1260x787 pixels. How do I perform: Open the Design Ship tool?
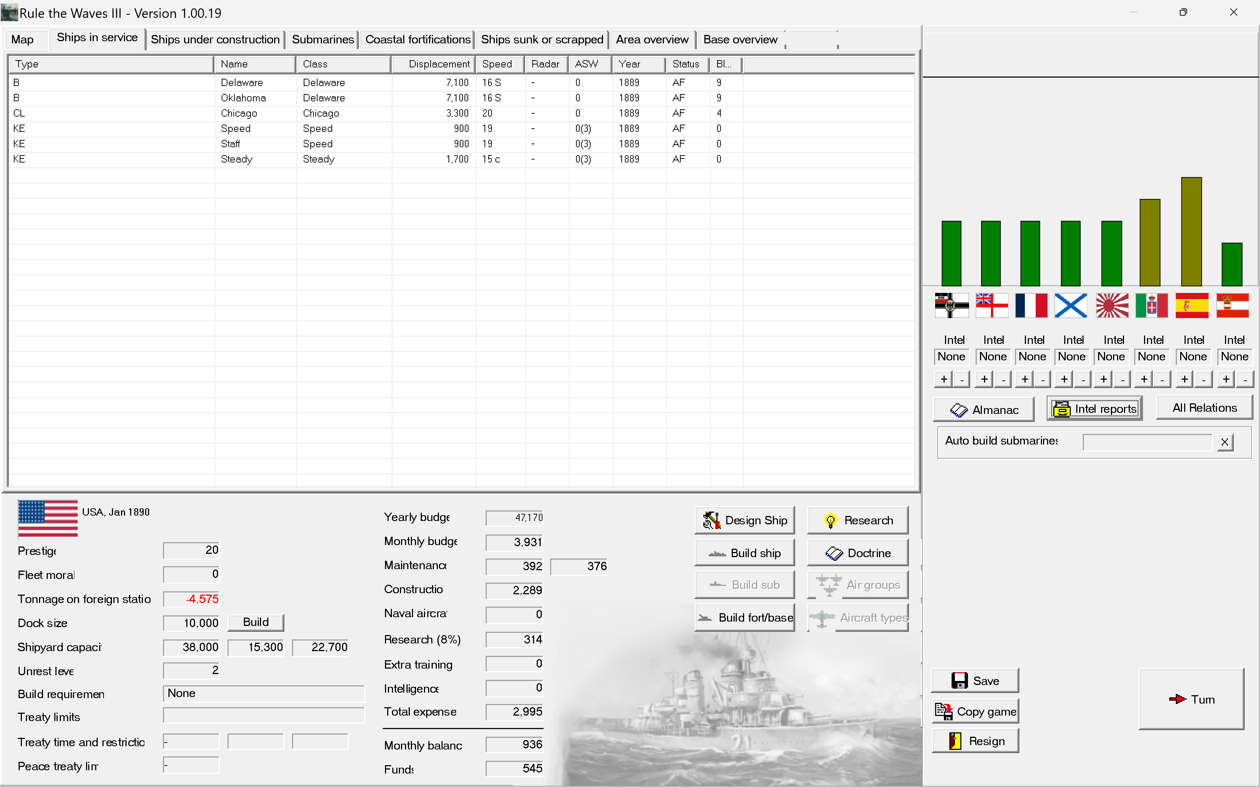(744, 521)
